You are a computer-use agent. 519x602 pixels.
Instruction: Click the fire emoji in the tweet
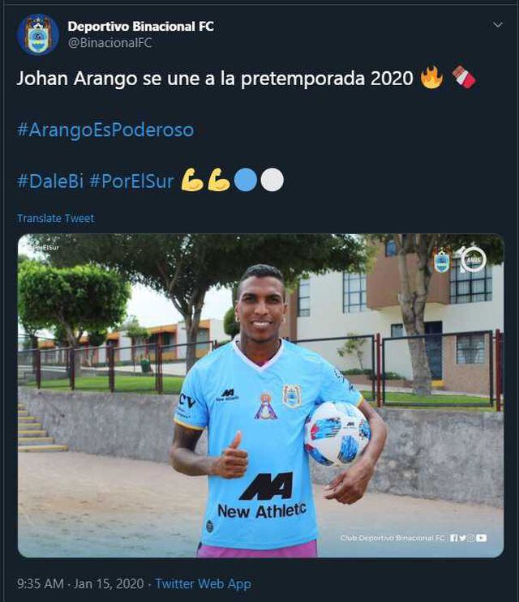click(431, 77)
